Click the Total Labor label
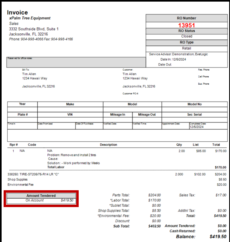 point(56,167)
